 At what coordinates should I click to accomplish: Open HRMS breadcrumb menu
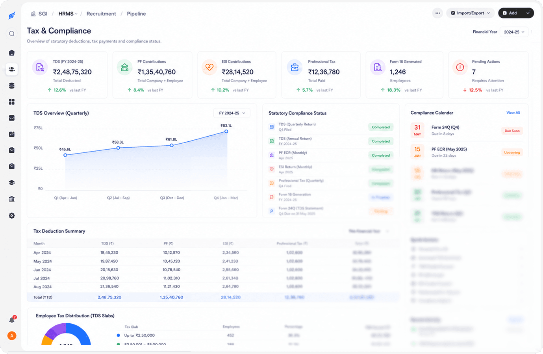tap(68, 14)
